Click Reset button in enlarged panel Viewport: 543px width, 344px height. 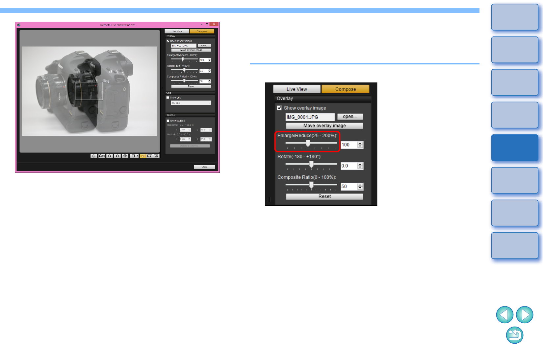[x=324, y=196]
